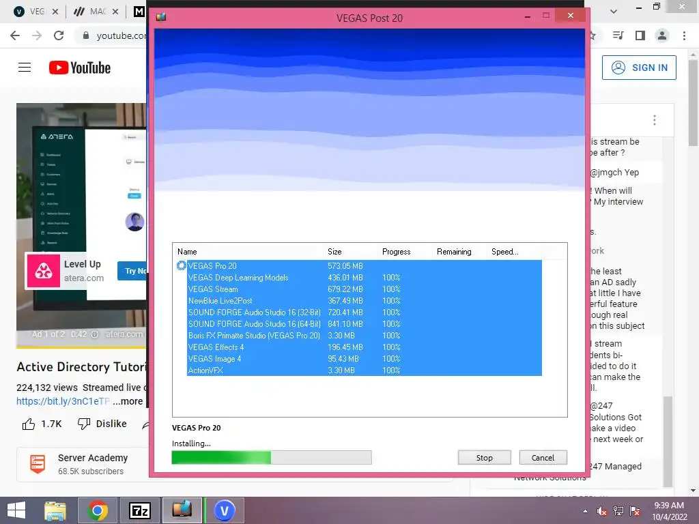Click the Action Center flag tray icon
Screen dimensions: 699x524
pos(635,511)
